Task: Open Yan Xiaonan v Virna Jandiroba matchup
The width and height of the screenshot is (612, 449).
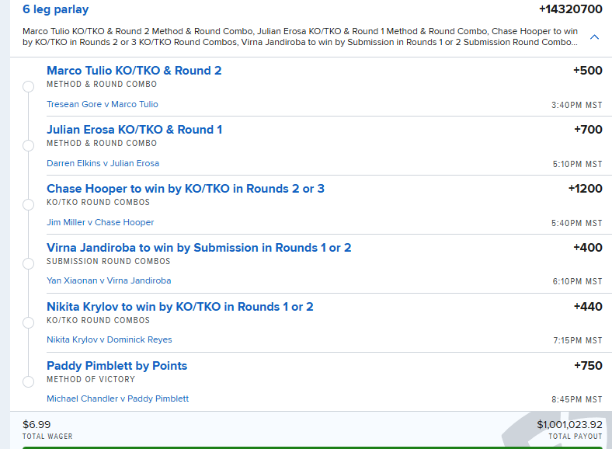Action: point(109,280)
